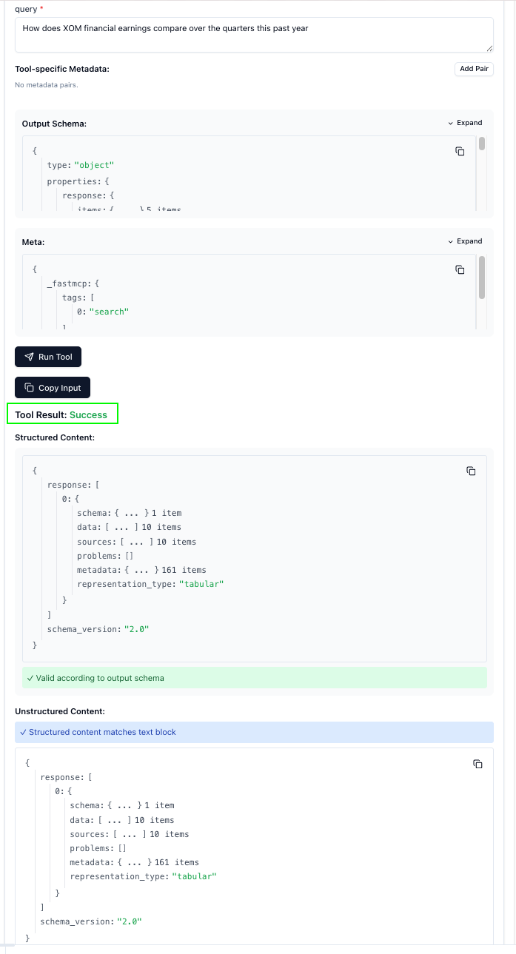Copy the Output Schema using its copy icon
Image resolution: width=516 pixels, height=954 pixels.
coord(460,151)
